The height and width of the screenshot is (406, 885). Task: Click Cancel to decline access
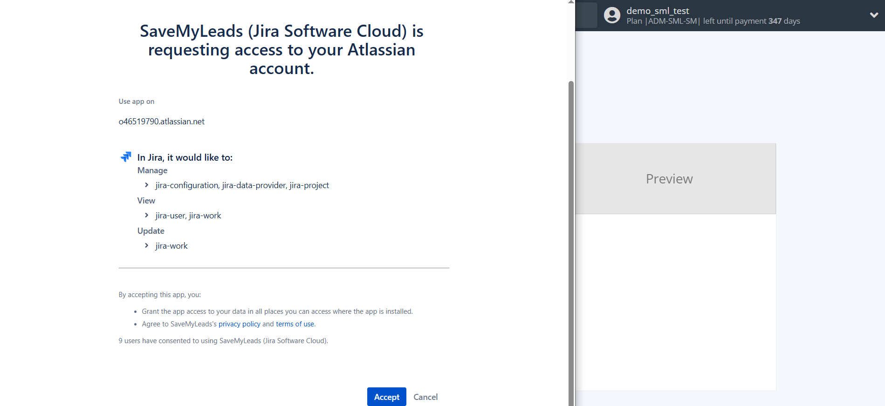pyautogui.click(x=425, y=397)
